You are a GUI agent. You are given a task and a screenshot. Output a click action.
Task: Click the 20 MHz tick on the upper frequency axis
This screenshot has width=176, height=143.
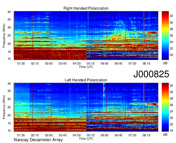point(9,44)
